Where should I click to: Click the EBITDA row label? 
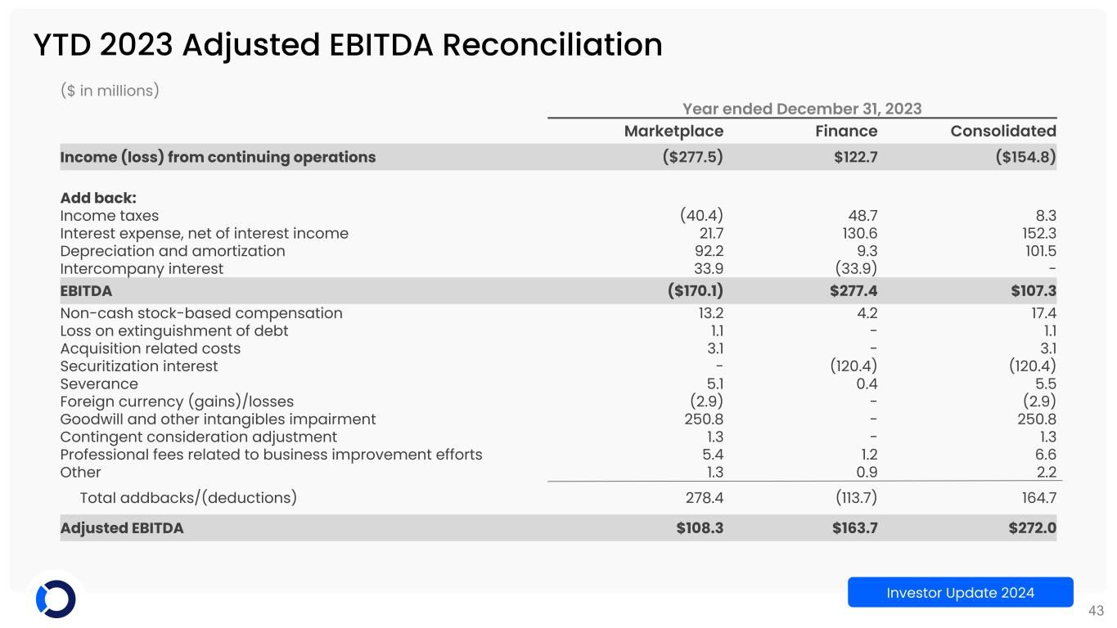point(86,290)
